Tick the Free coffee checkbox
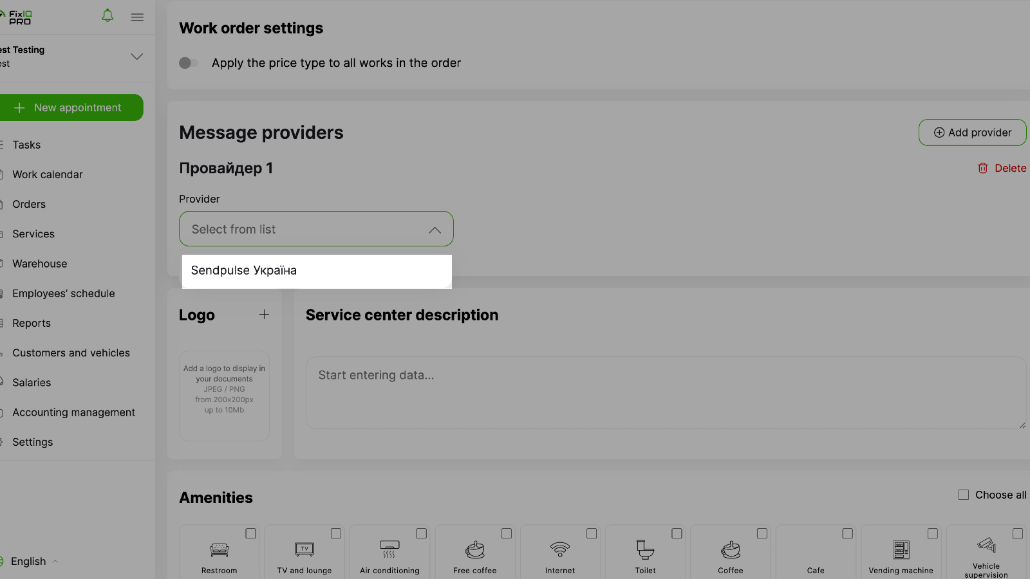The width and height of the screenshot is (1030, 579). click(507, 533)
